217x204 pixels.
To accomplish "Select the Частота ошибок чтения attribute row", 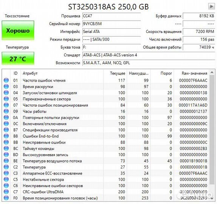I will (x=106, y=80).
